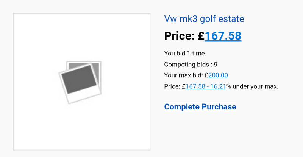The width and height of the screenshot is (303, 157).
Task: Click the 167.58 - 16.21 link
Action: (206, 86)
